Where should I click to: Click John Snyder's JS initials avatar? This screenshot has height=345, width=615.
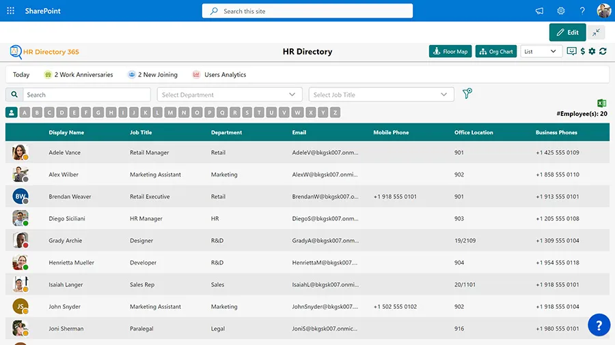coord(20,306)
